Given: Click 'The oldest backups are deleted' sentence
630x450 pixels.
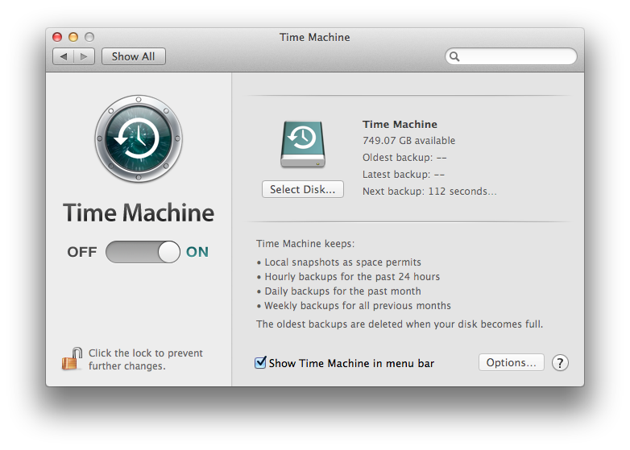Looking at the screenshot, I should point(400,324).
